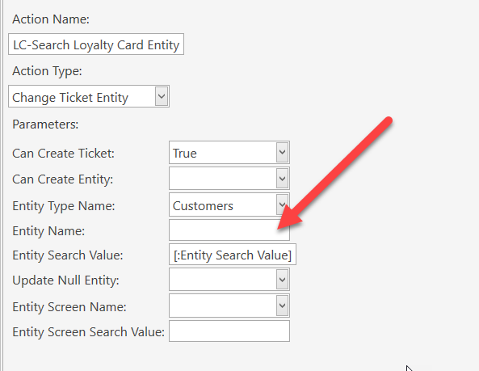Focus the Entity Screen Search Value field

229,331
